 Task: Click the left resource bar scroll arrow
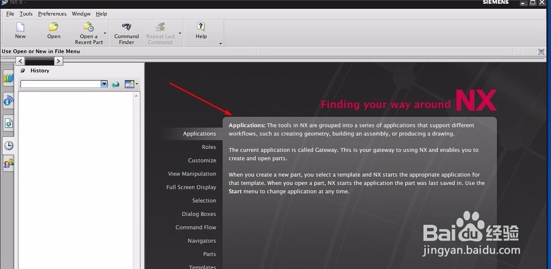[20, 61]
